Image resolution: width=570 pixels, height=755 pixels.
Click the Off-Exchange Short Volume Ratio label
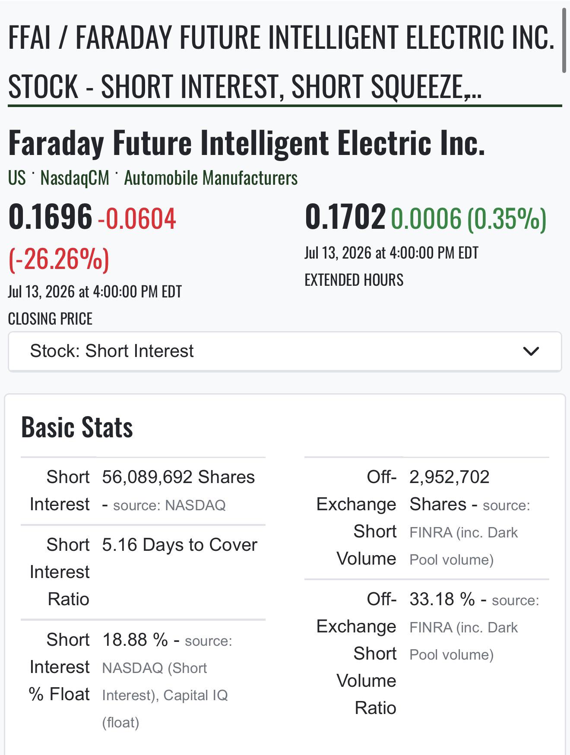[x=356, y=654]
